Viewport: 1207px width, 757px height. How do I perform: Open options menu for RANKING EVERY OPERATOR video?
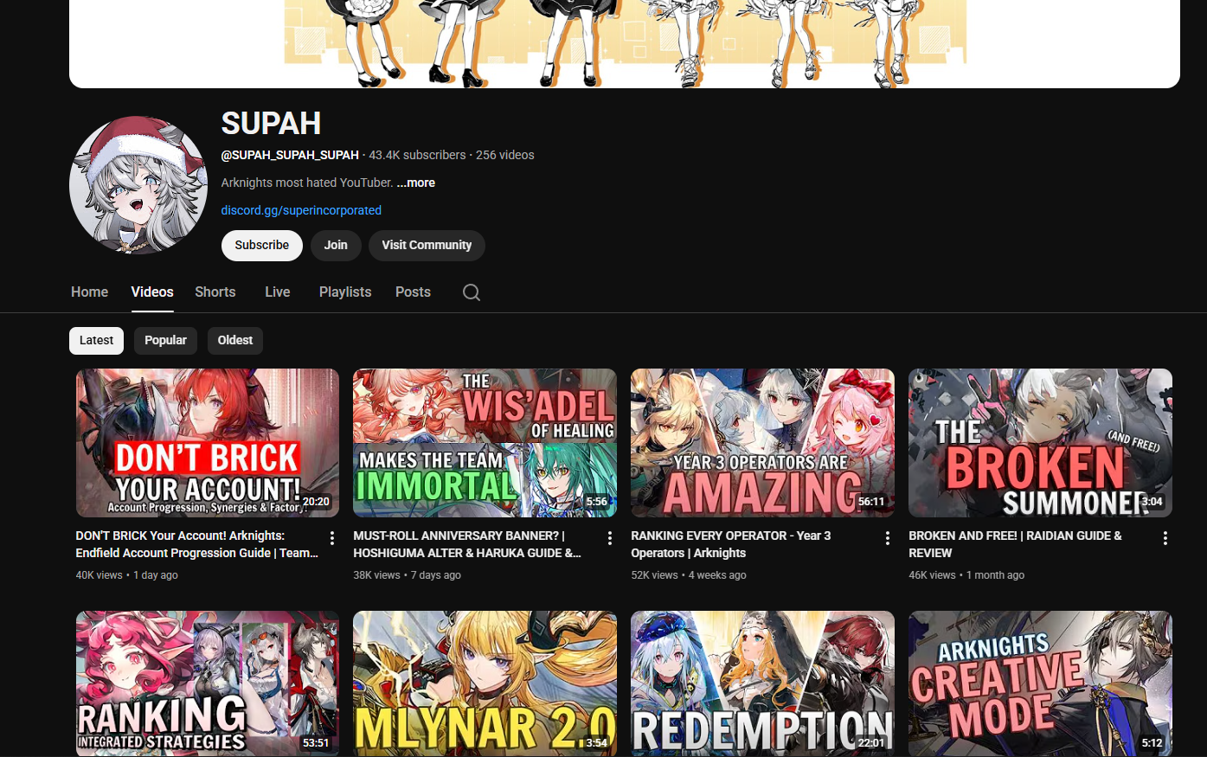pyautogui.click(x=888, y=538)
